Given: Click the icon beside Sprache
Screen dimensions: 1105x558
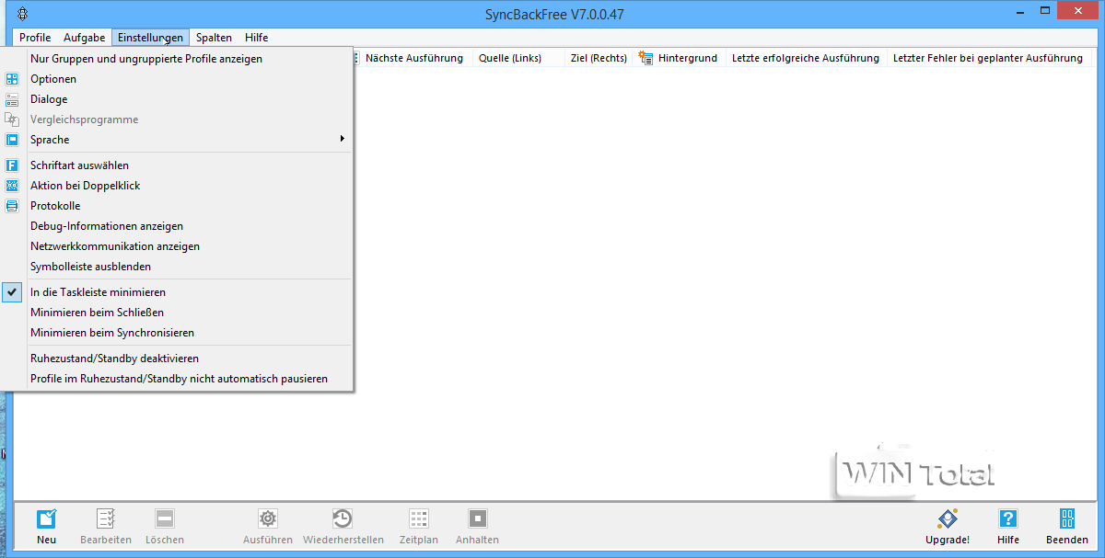Looking at the screenshot, I should pos(12,140).
